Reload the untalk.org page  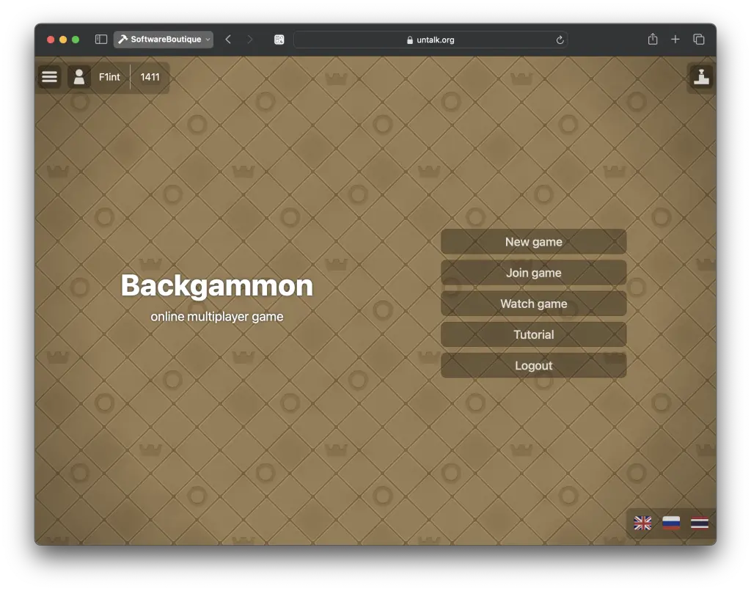[x=560, y=40]
